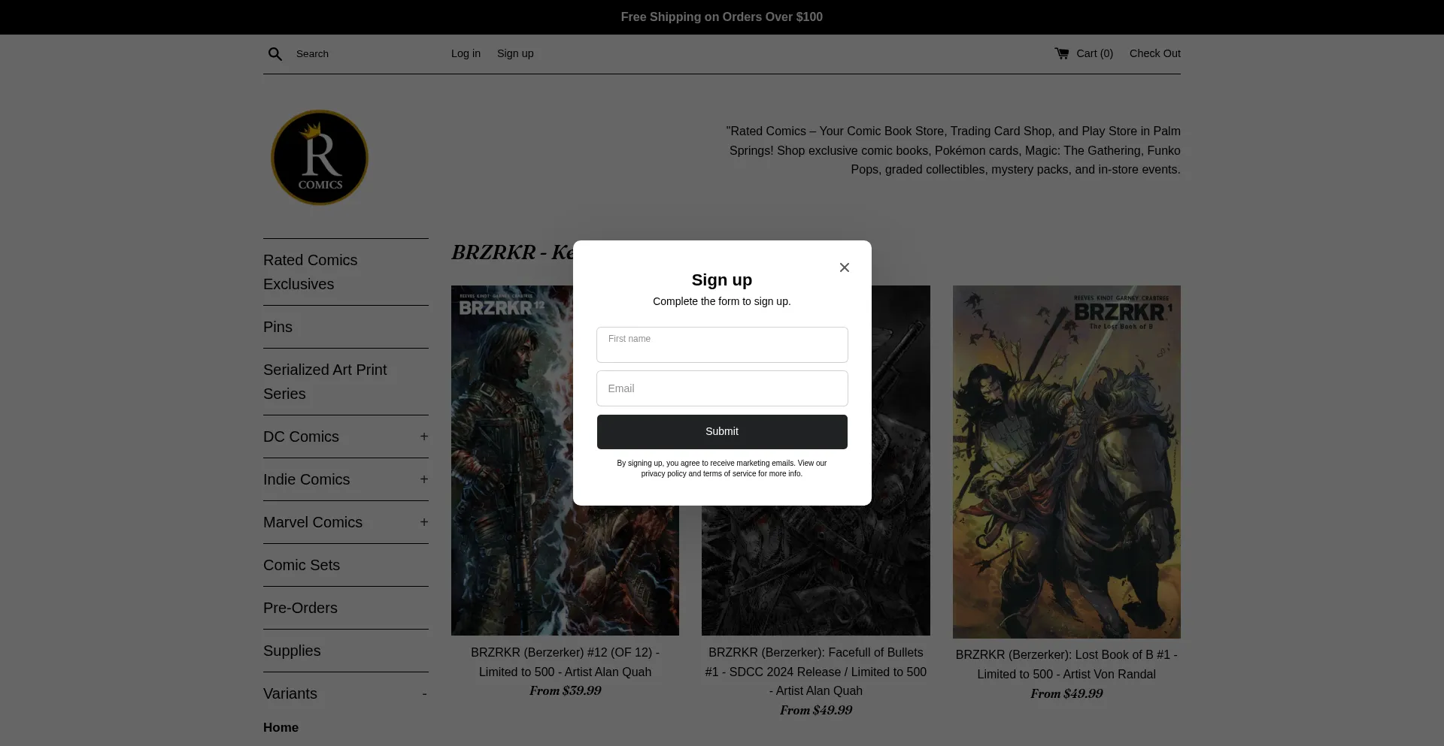
Task: Expand Marvel Comics plus sign
Action: [423, 522]
